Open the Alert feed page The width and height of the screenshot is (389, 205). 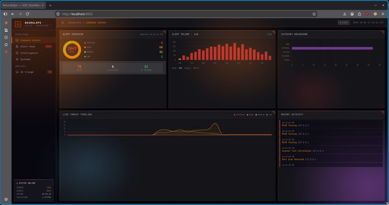[34, 47]
